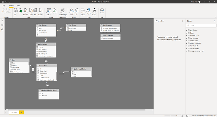Open Q&A setup
The width and height of the screenshot is (217, 117).
83,12
